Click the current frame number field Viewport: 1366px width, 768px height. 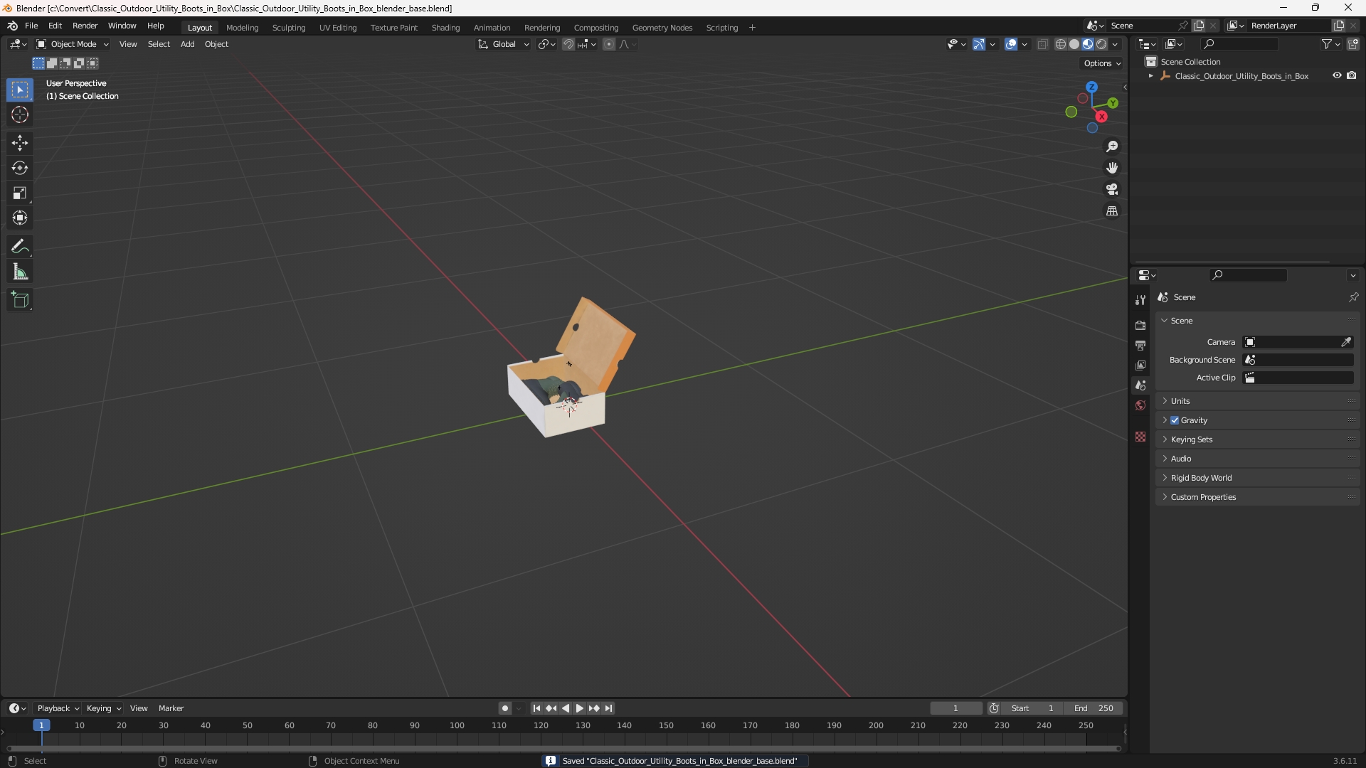[x=955, y=708]
